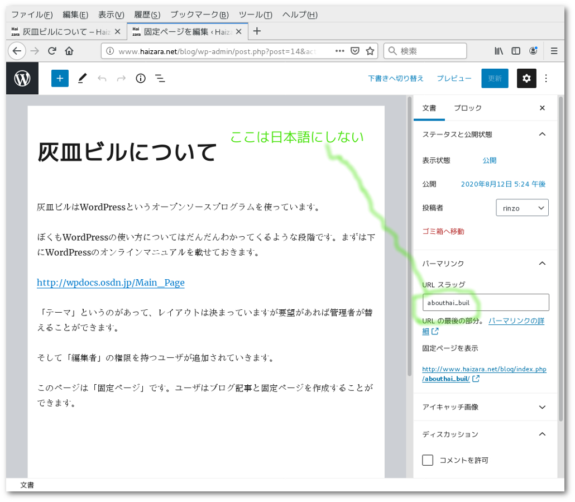Viewport: 575px width, 502px height.
Task: Open the ブックマーク menu
Action: [x=199, y=15]
